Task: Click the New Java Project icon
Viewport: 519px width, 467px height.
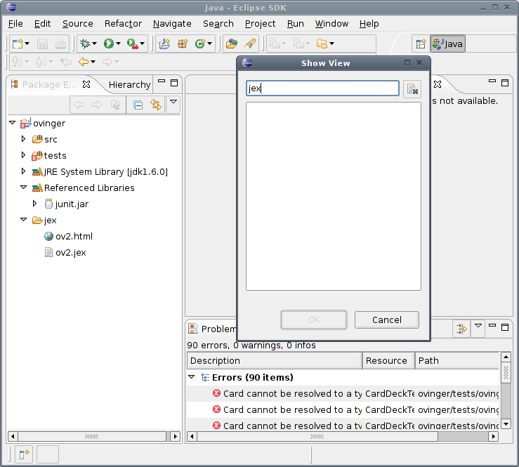Action: (164, 44)
